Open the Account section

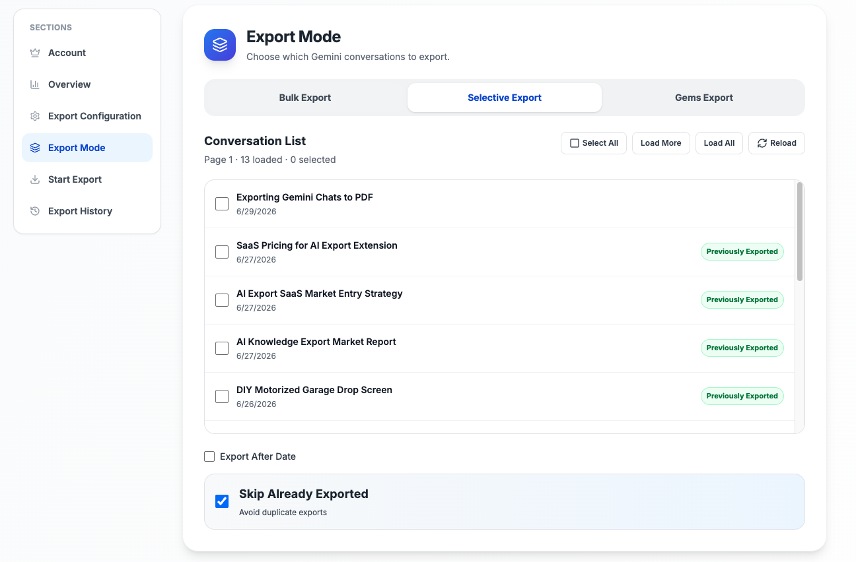(87, 53)
